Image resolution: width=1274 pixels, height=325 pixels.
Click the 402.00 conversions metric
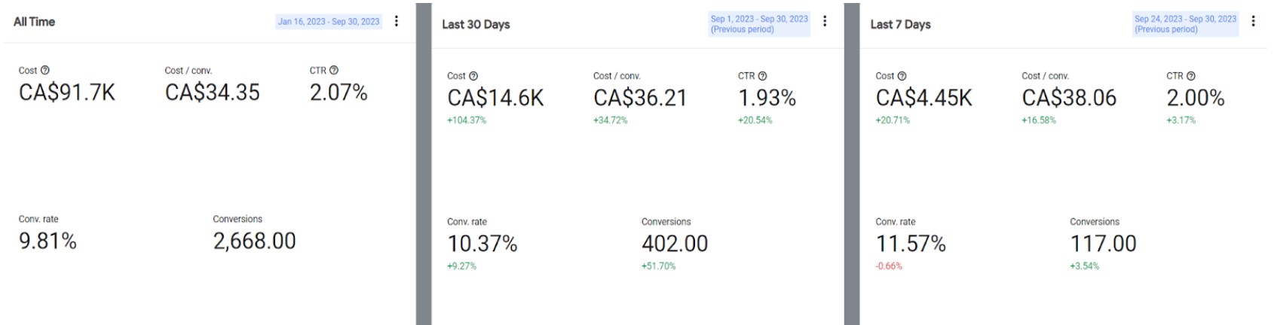pyautogui.click(x=675, y=244)
